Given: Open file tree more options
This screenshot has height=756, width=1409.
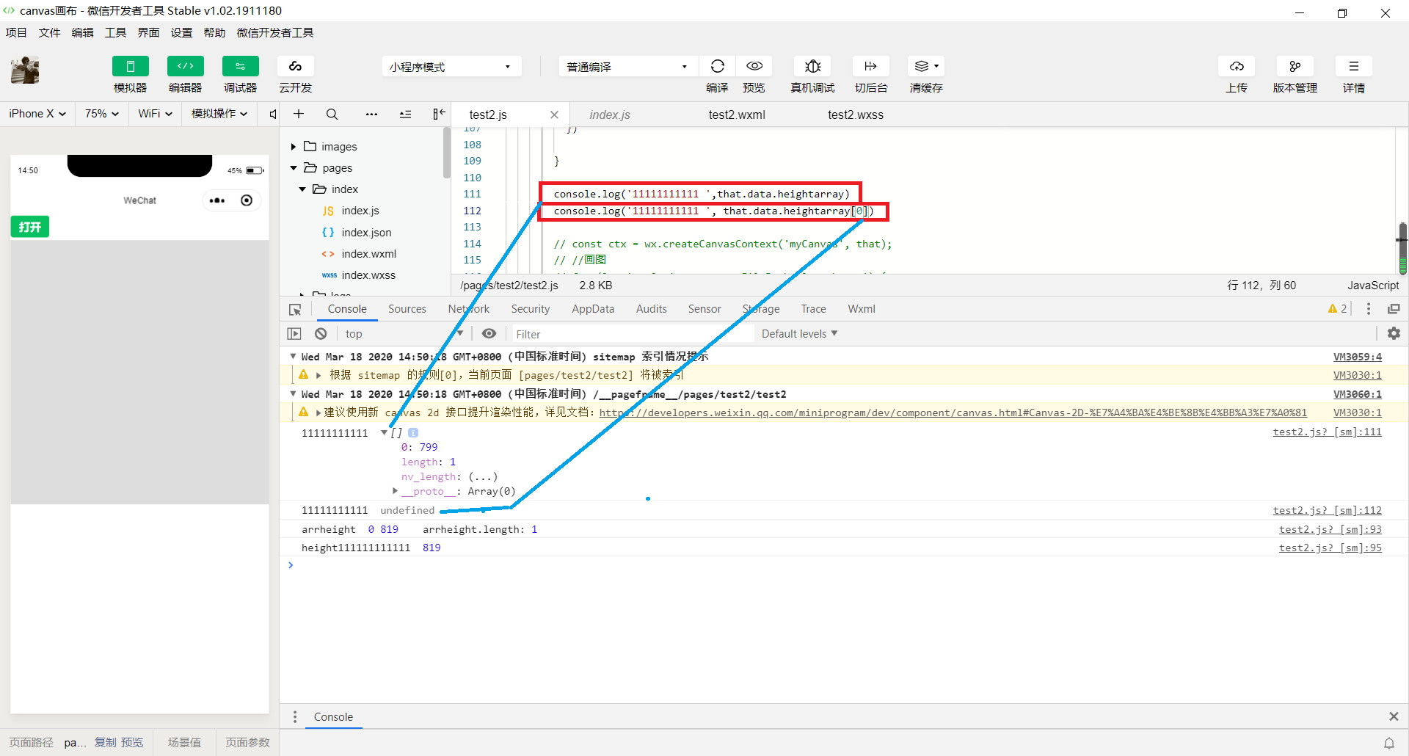Looking at the screenshot, I should (x=372, y=114).
